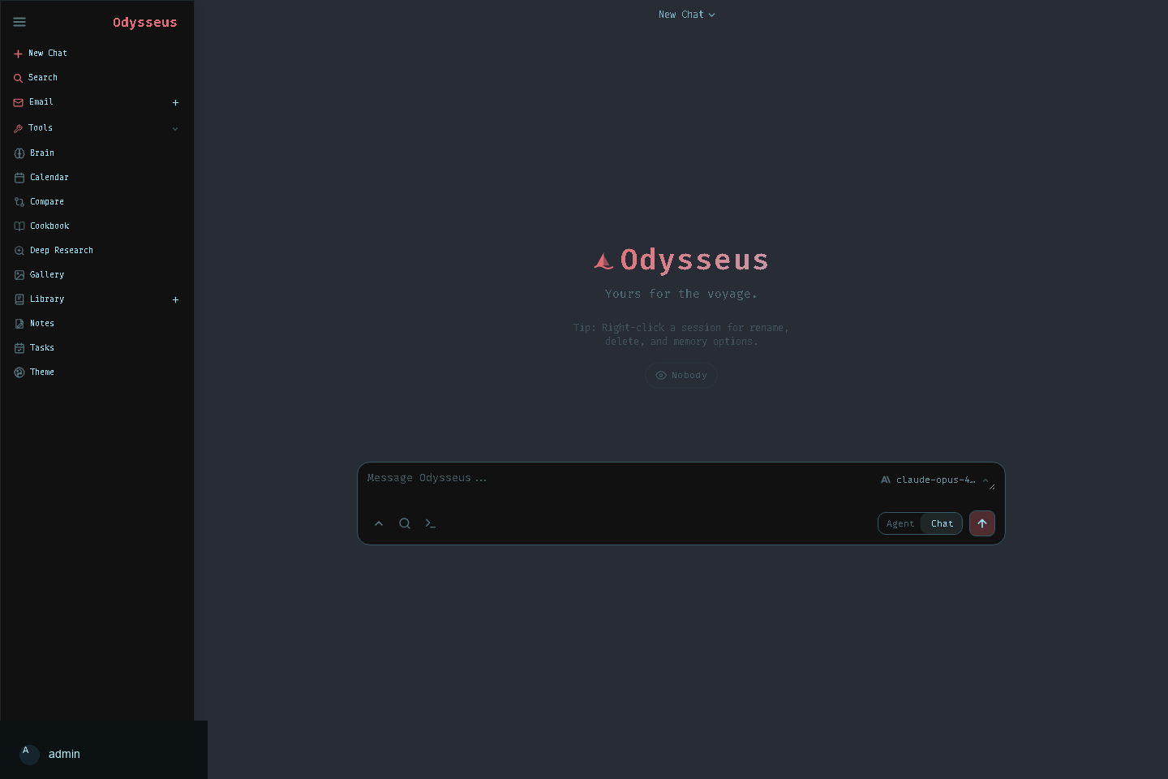Switch to Agent mode
Image resolution: width=1168 pixels, height=779 pixels.
[900, 523]
